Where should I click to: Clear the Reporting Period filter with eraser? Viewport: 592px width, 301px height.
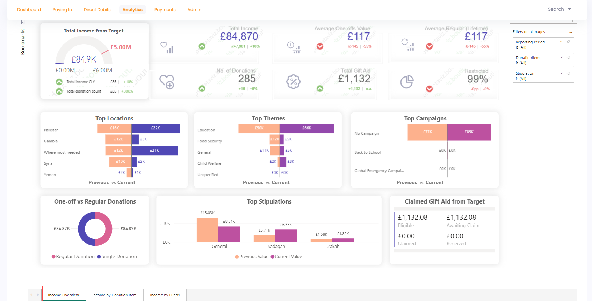click(569, 42)
